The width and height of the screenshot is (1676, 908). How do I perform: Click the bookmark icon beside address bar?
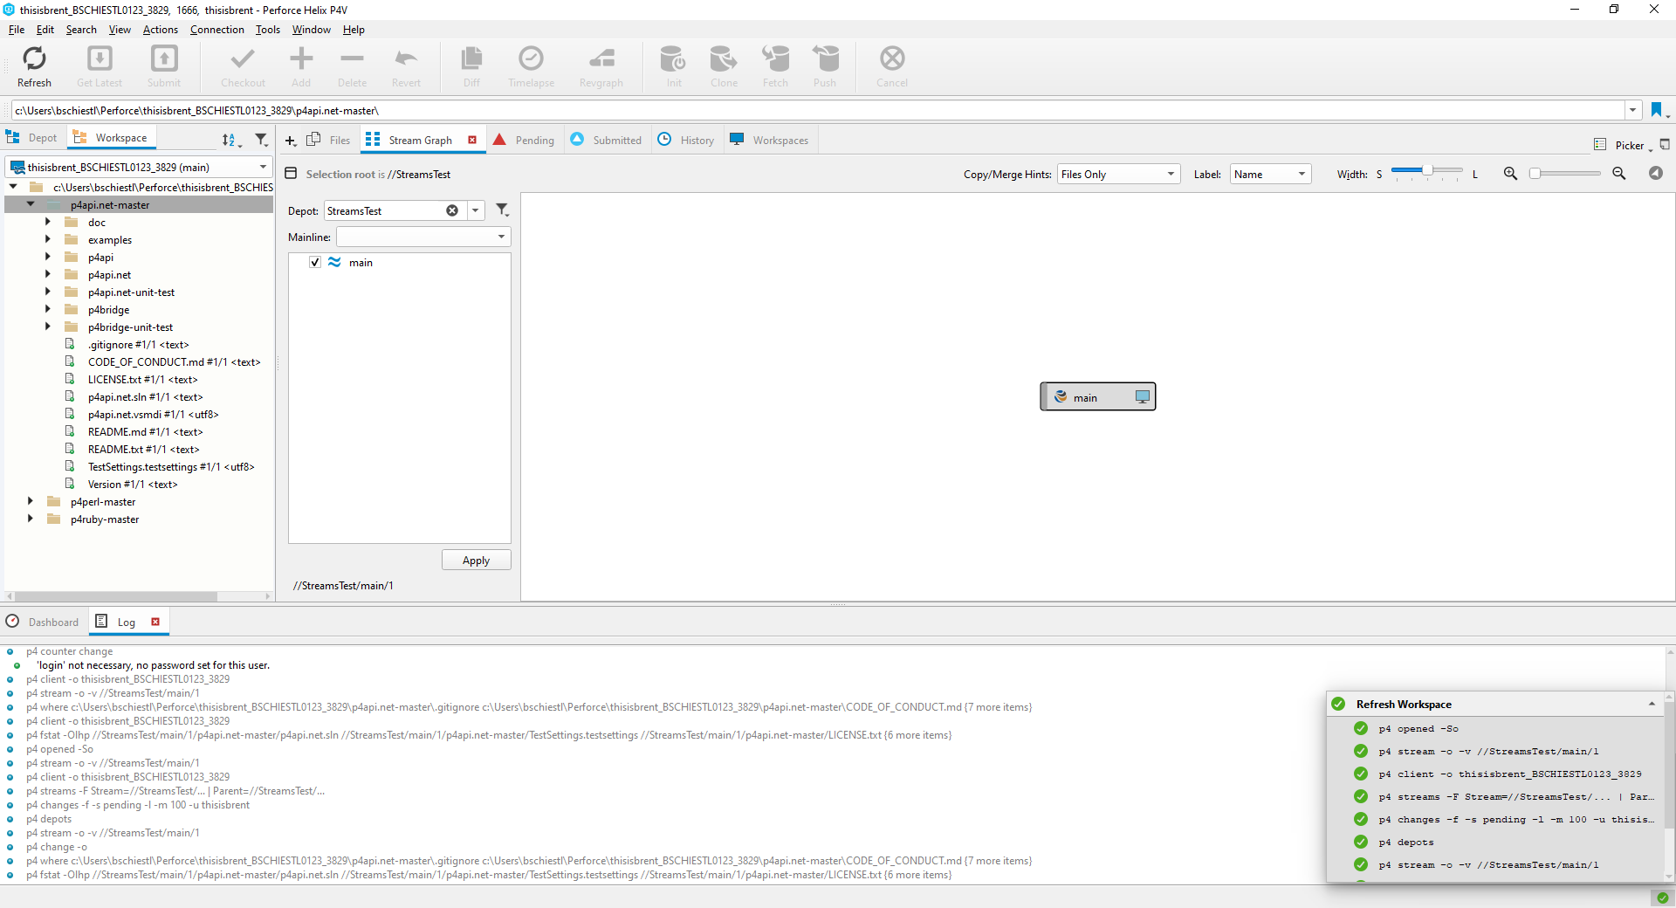point(1656,110)
